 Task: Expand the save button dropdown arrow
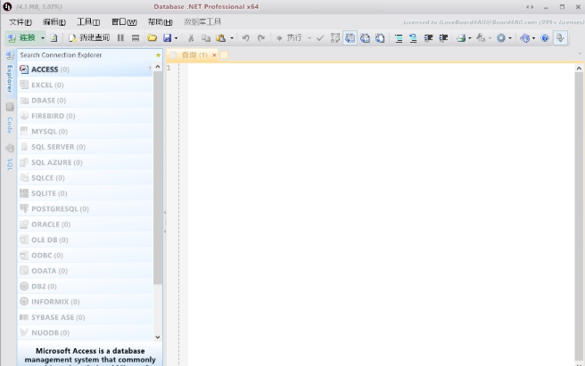[x=176, y=38]
